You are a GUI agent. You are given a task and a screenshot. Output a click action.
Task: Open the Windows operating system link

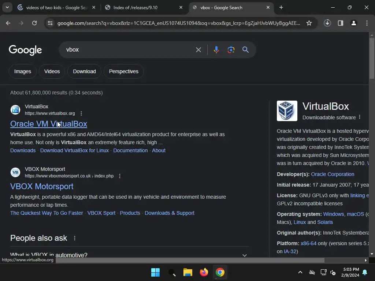(333, 214)
